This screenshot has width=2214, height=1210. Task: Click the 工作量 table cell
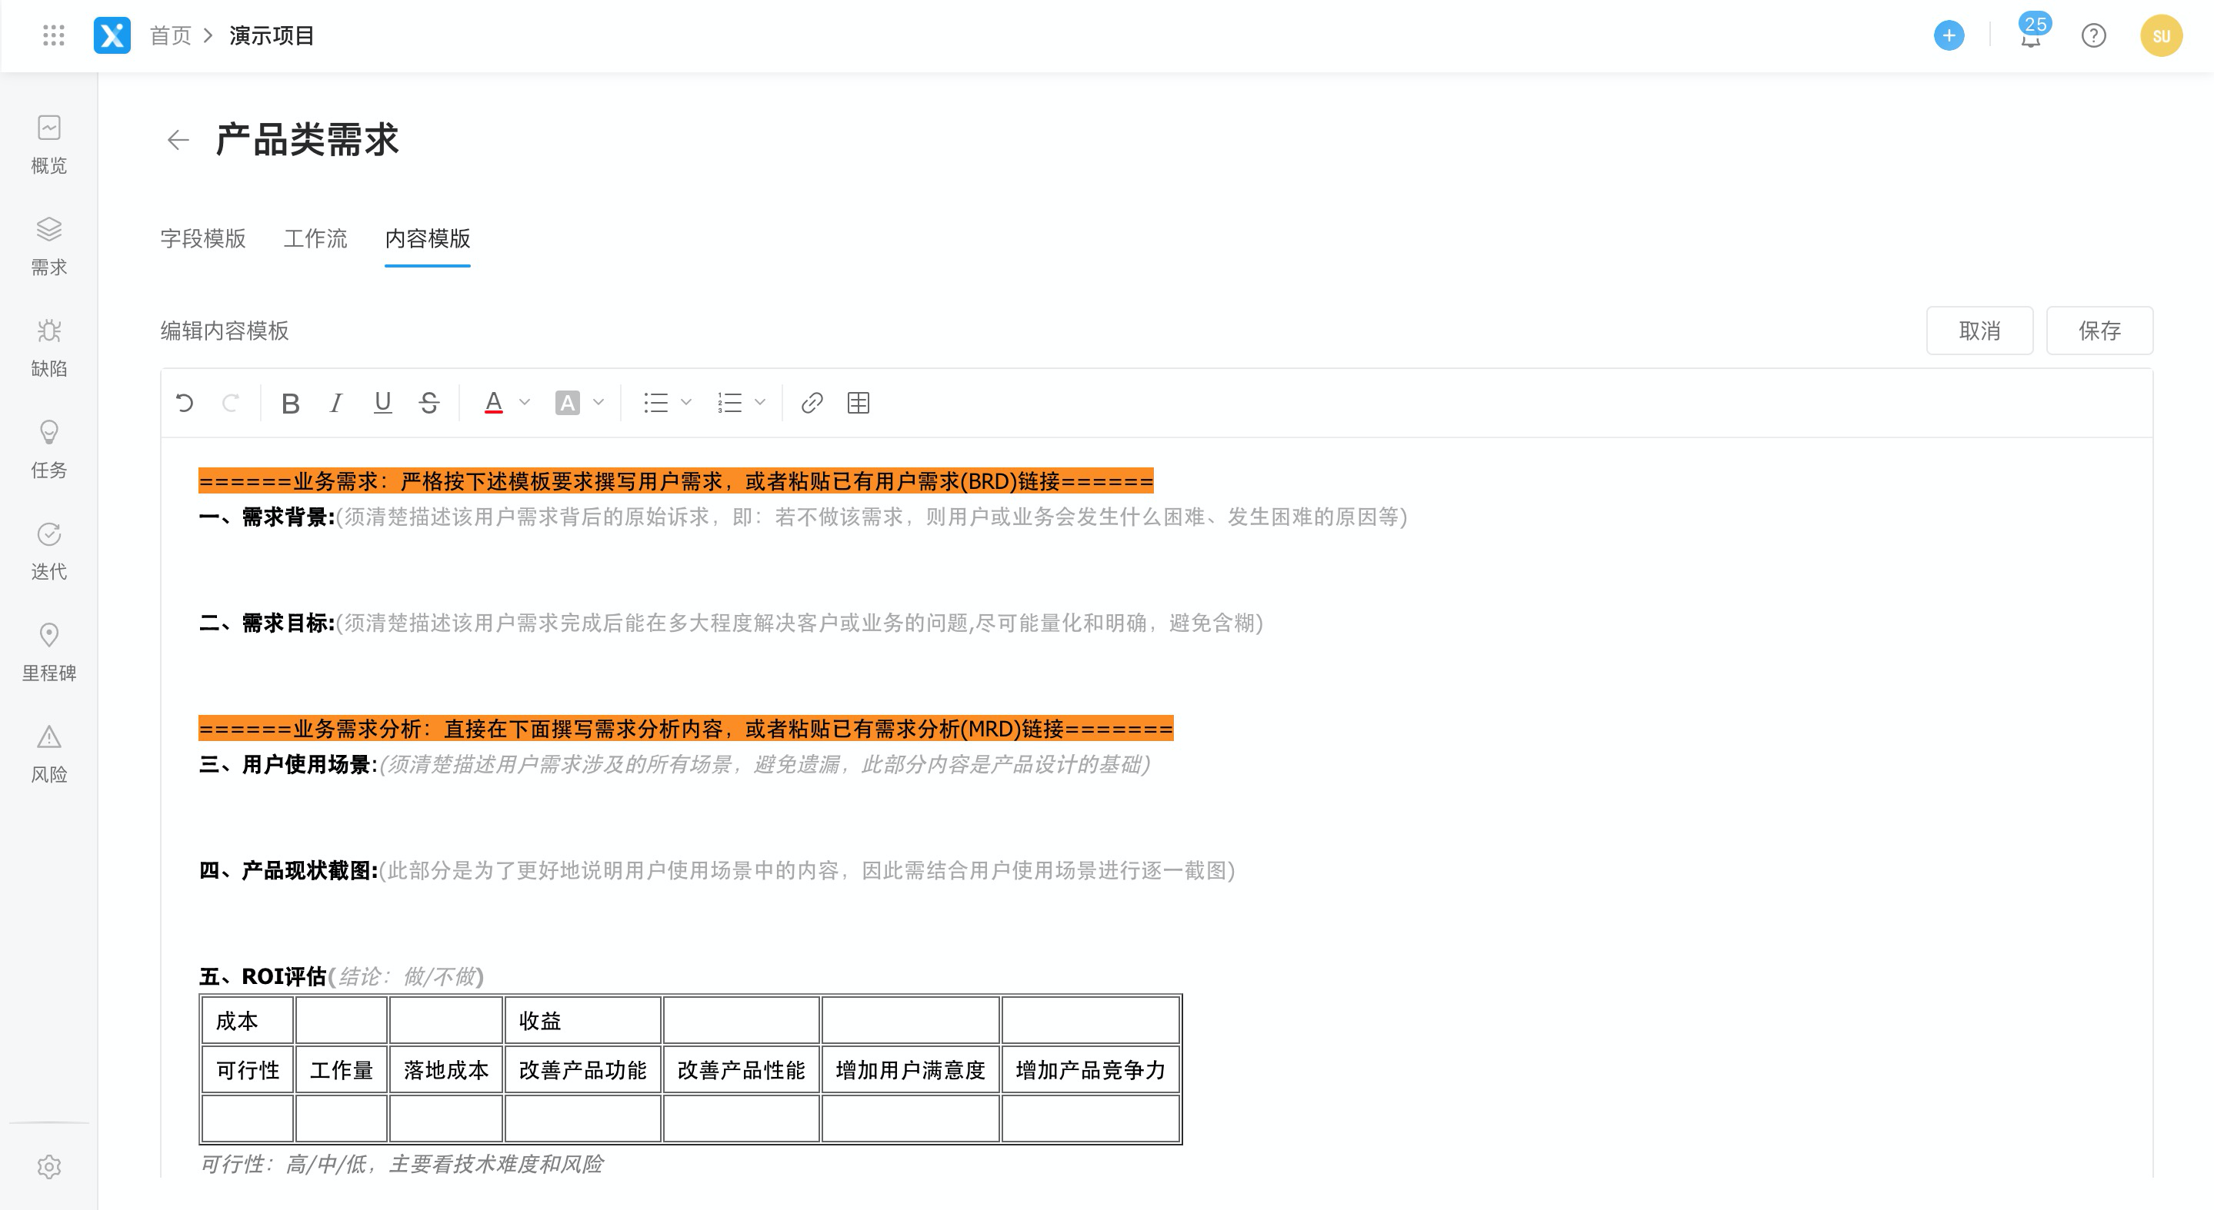[342, 1069]
